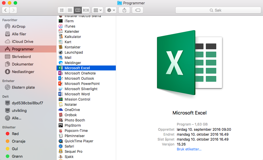Select iTunes in the app list
263x160 pixels.
point(86,26)
